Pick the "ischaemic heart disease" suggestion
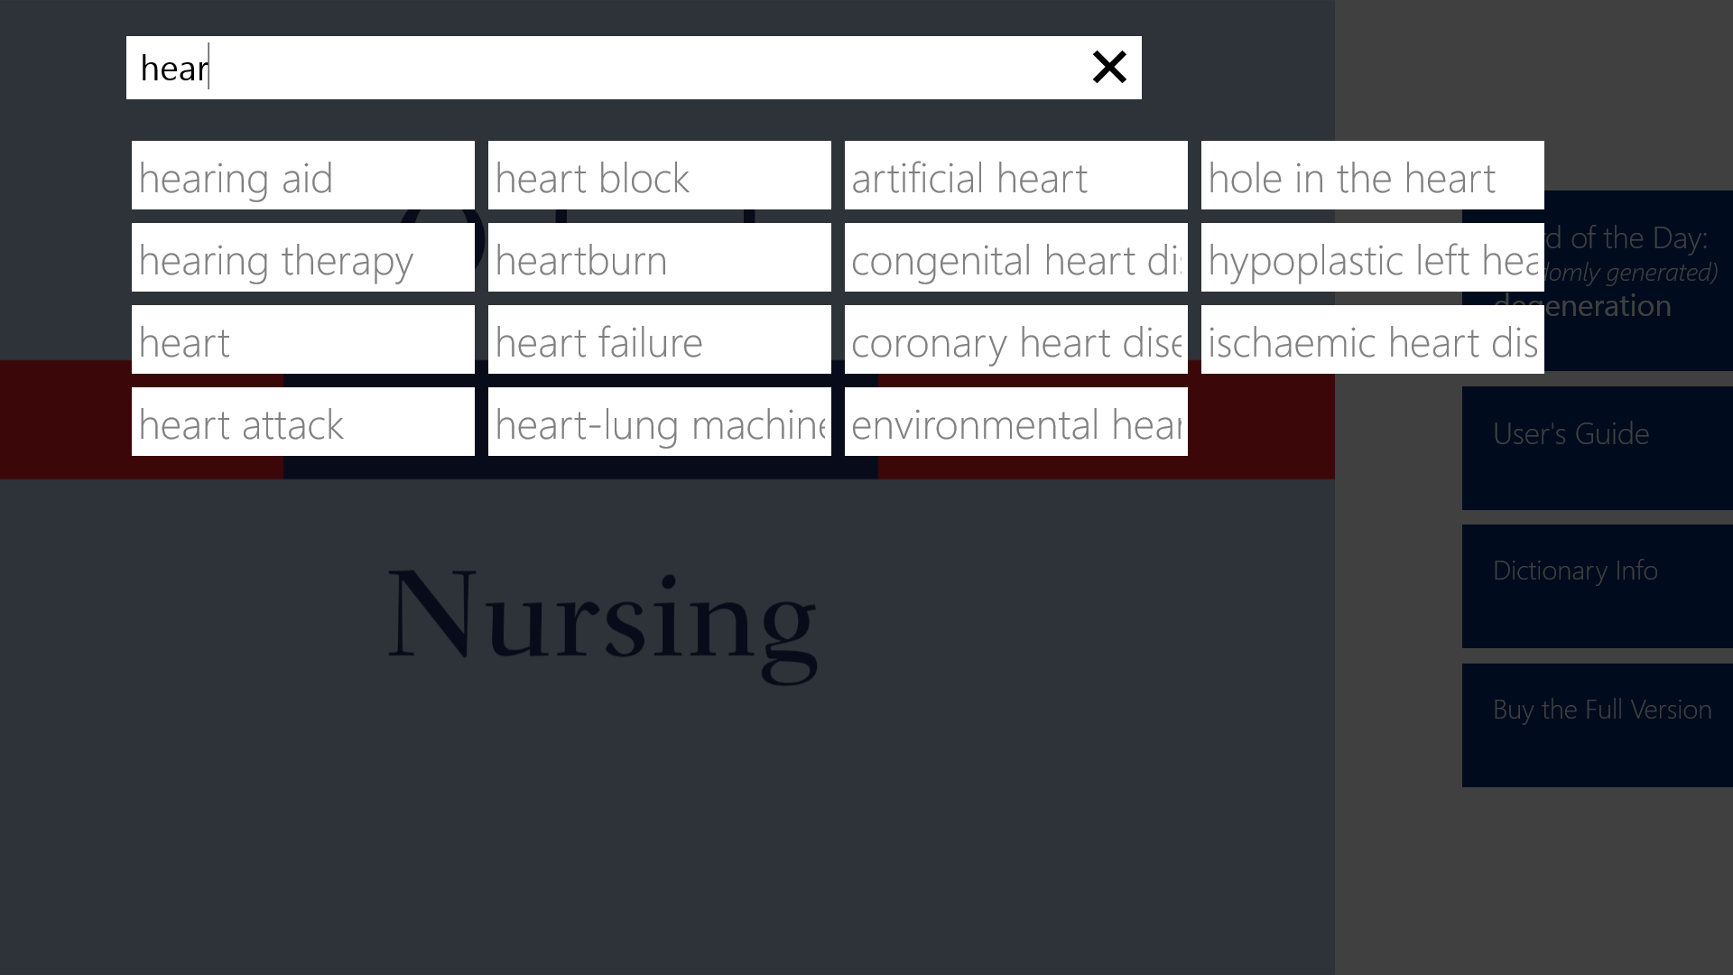1733x975 pixels. click(1372, 339)
